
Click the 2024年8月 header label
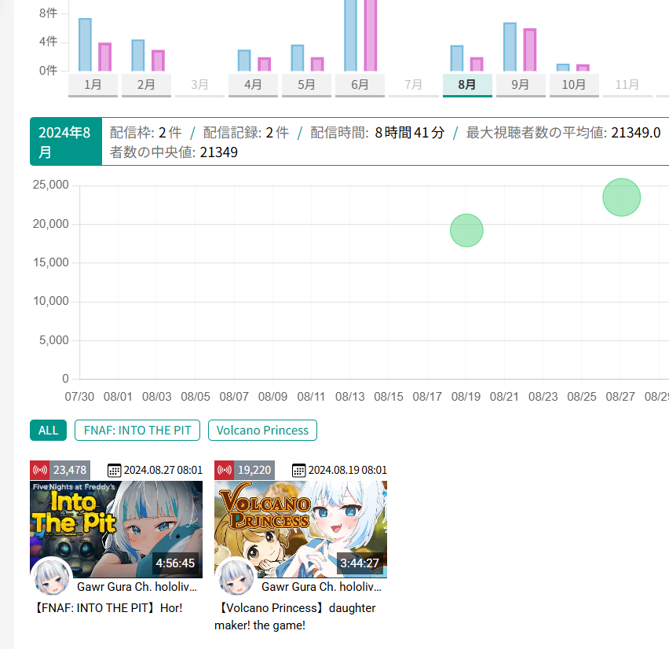(66, 141)
